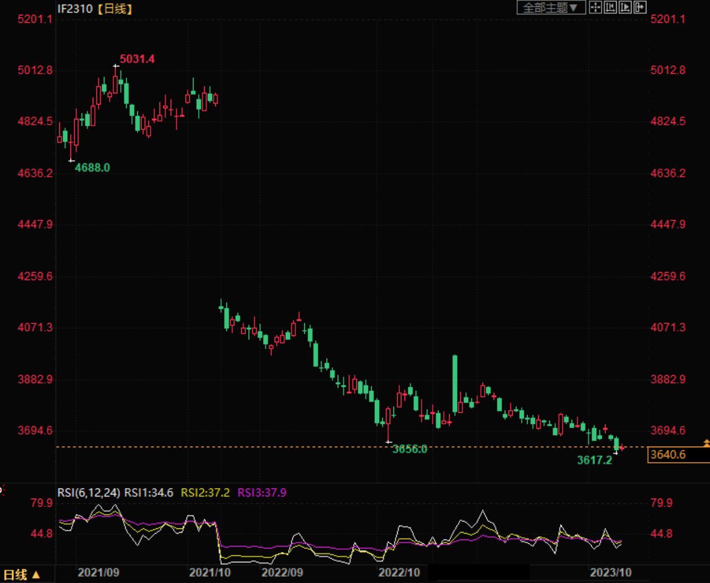Click the RSI(6,12,24) indicator label

point(89,493)
